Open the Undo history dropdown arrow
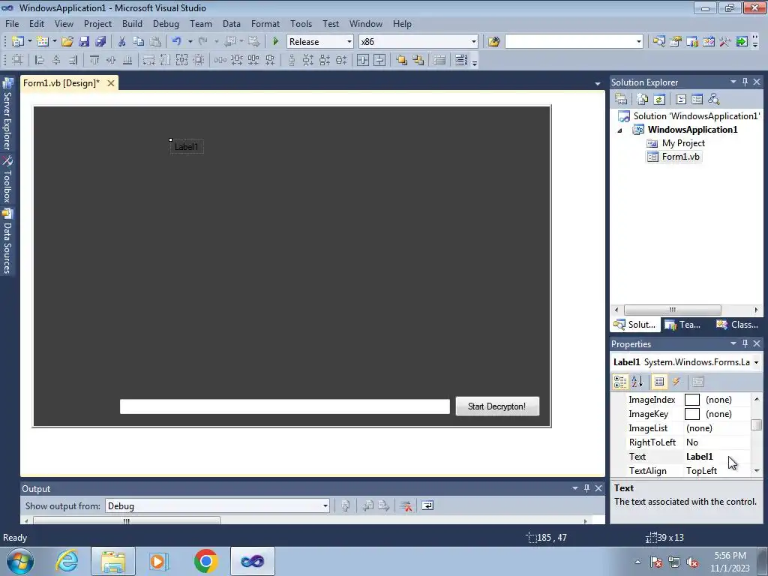Viewport: 768px width, 576px height. click(190, 42)
